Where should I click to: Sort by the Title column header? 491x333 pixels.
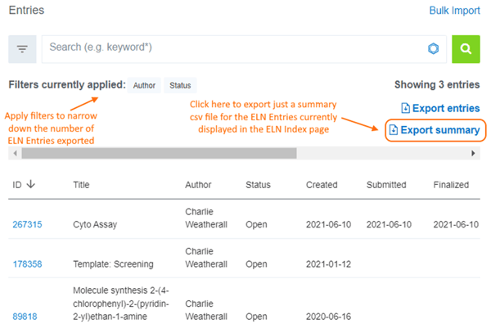[81, 185]
